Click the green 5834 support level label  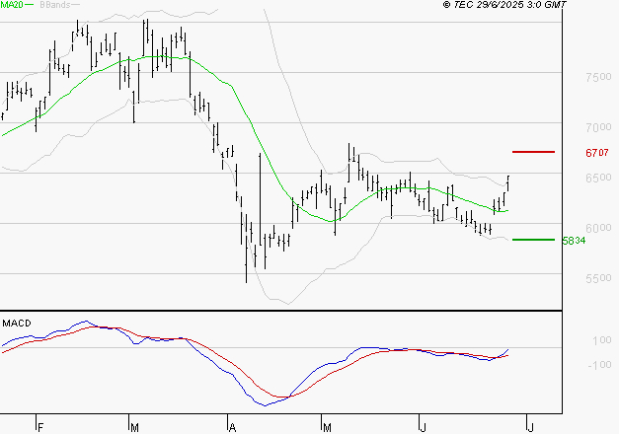click(574, 241)
